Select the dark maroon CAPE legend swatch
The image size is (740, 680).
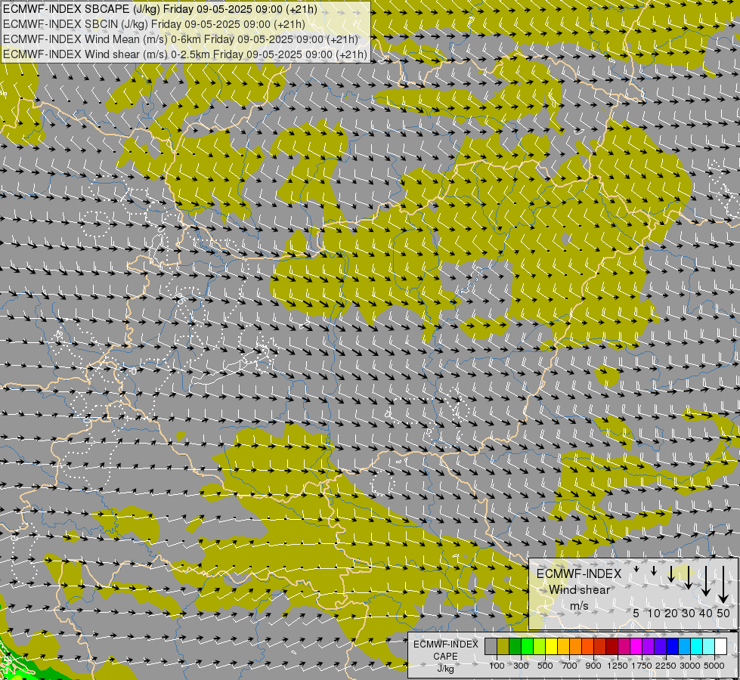tap(612, 646)
